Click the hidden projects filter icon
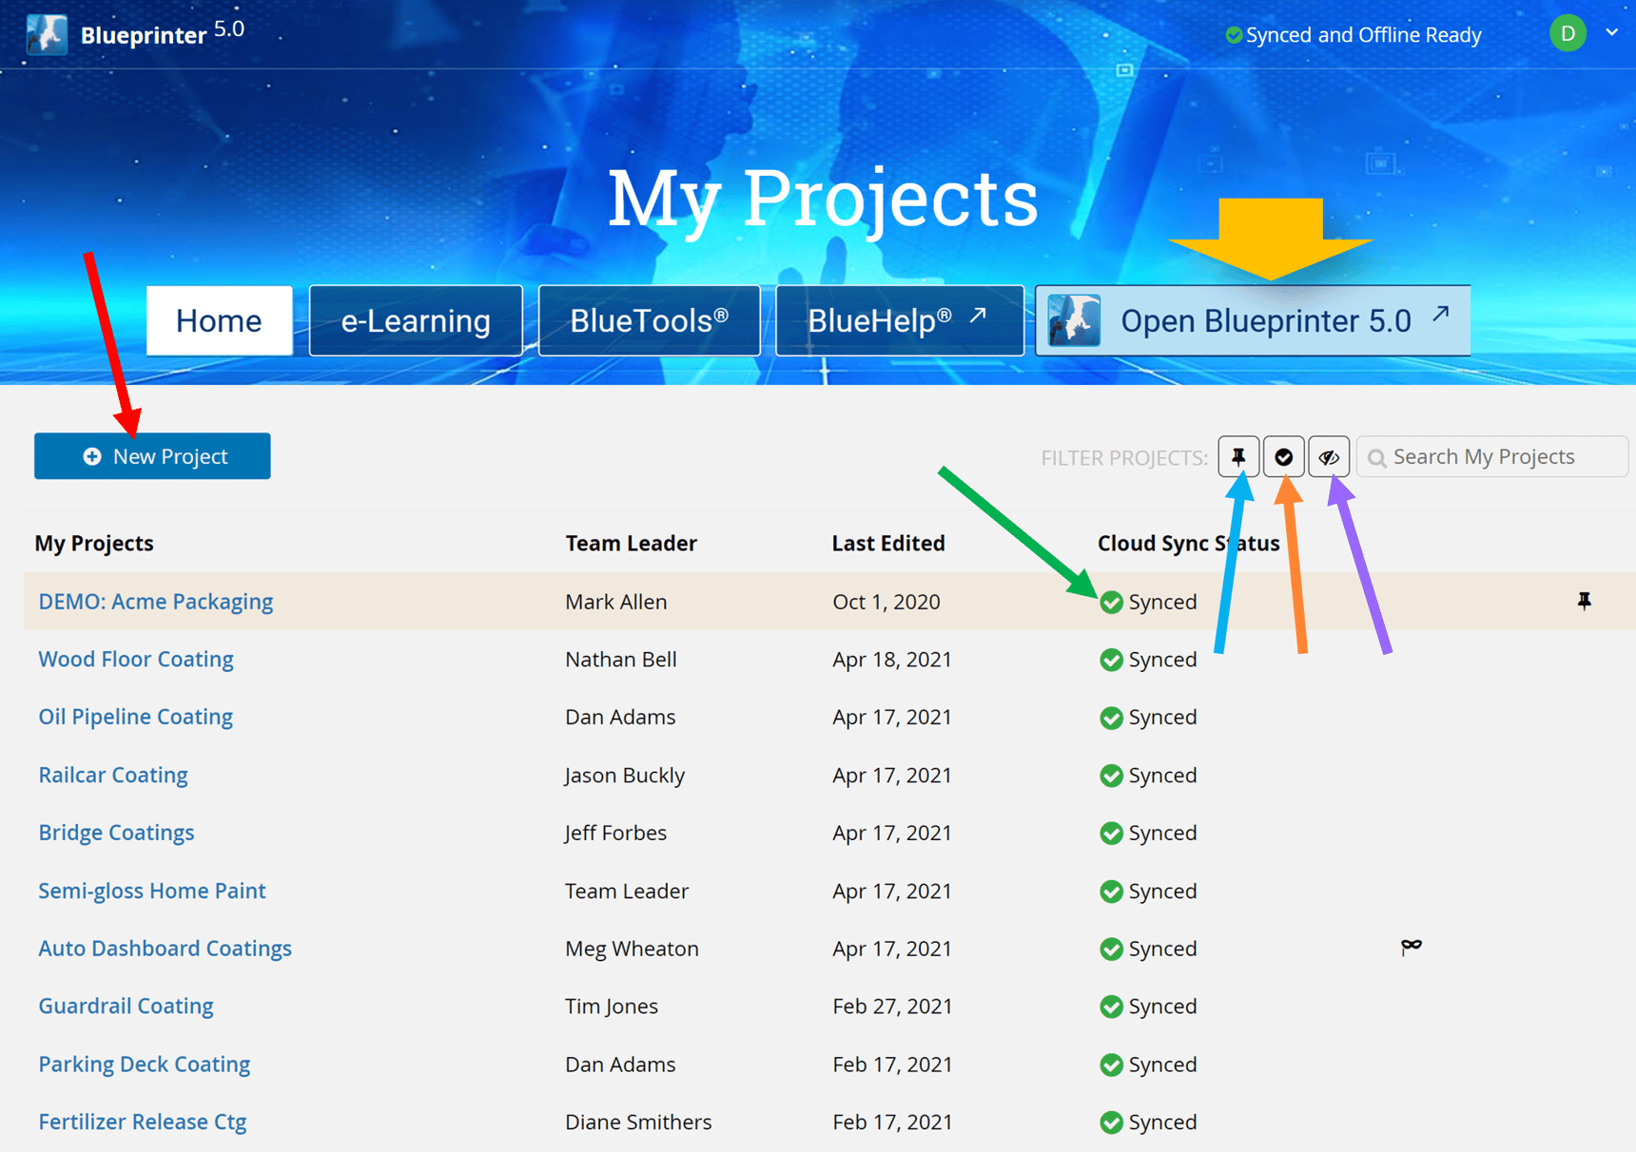Image resolution: width=1636 pixels, height=1152 pixels. pos(1330,456)
